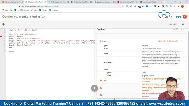Screen dimensions: 189x106
Task: Click the 2 WARNINGS label
Action: [x=172, y=41]
